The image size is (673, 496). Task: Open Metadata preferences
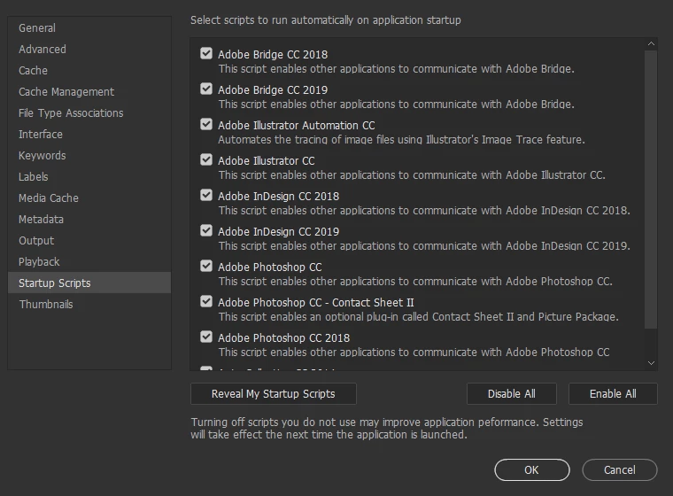(x=89, y=220)
